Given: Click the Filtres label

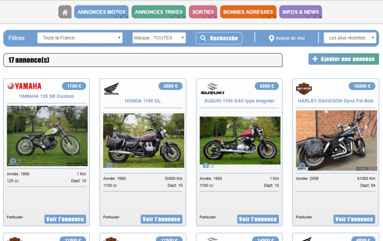Looking at the screenshot, I should pyautogui.click(x=16, y=38).
